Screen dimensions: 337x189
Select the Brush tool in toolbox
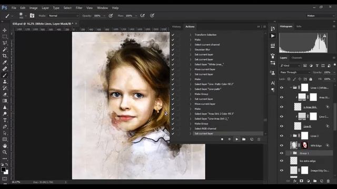(5, 75)
